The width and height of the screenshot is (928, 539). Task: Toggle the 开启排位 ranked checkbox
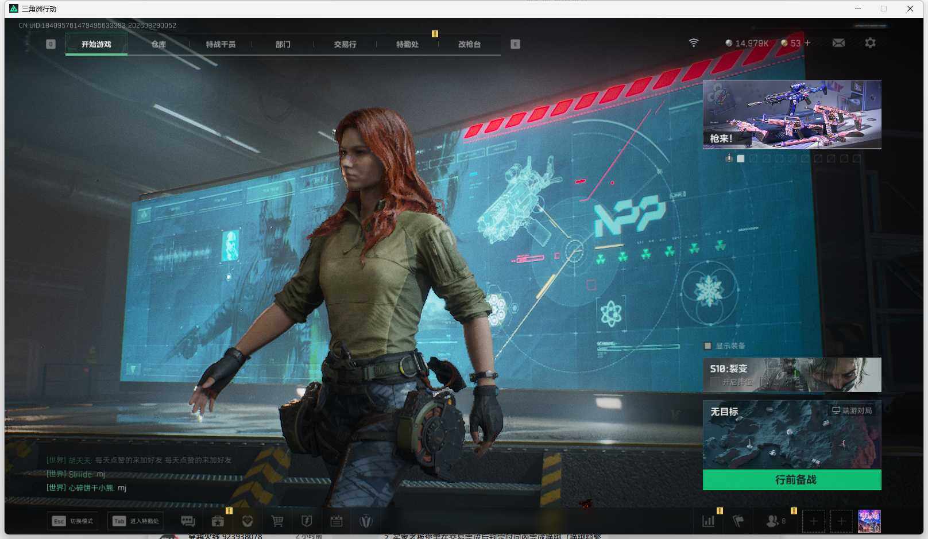(714, 382)
